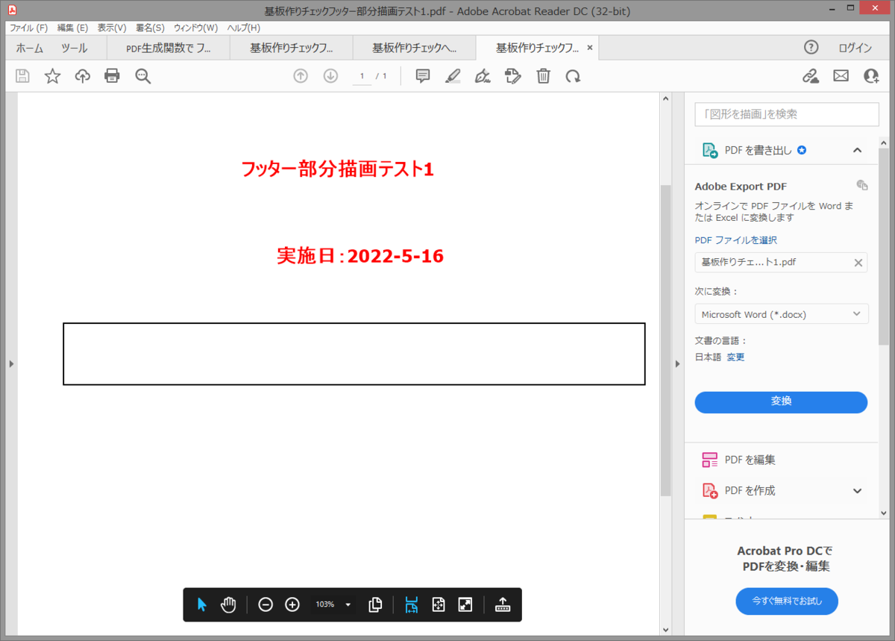The height and width of the screenshot is (641, 895).
Task: Open Microsoft Word (*.docx) format dropdown
Action: 781,314
